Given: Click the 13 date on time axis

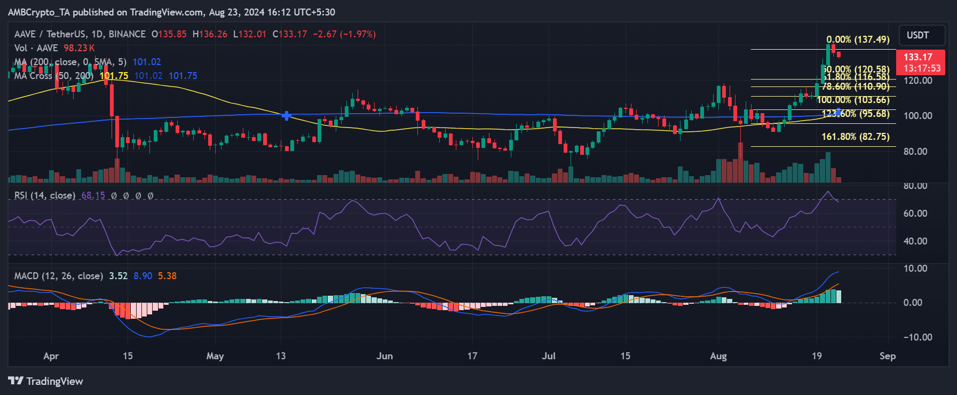Looking at the screenshot, I should coord(281,356).
